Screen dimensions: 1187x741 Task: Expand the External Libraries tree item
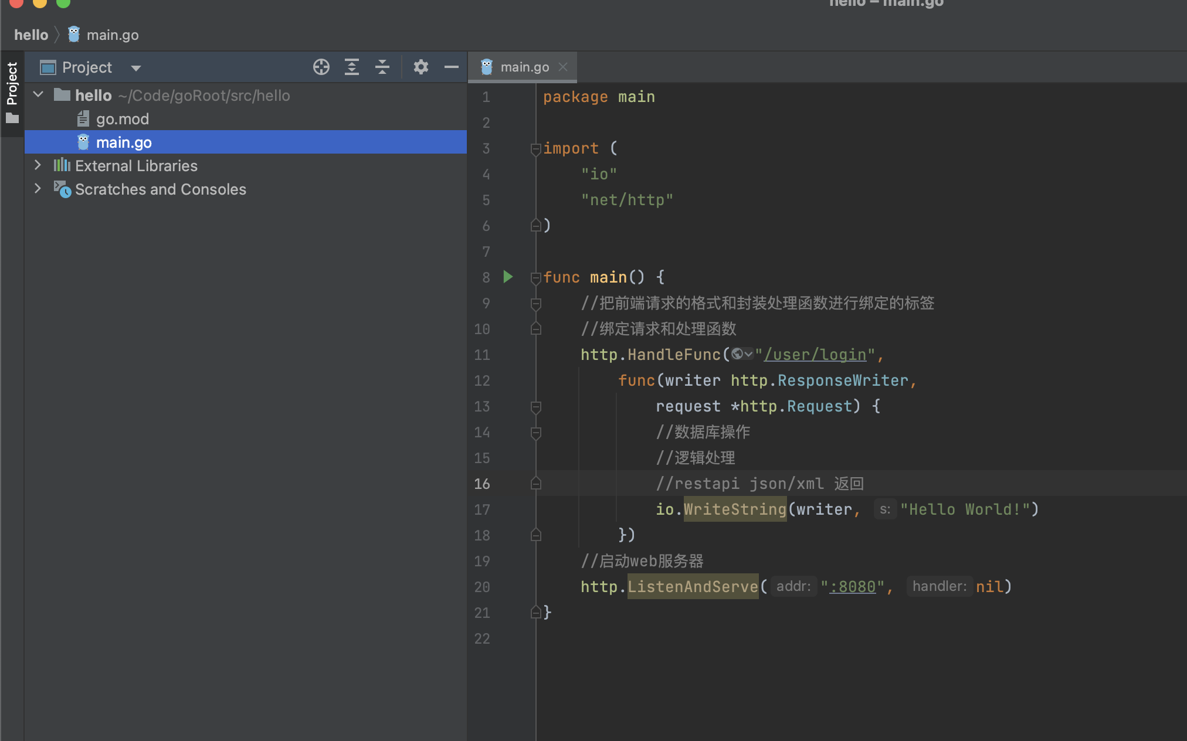tap(39, 166)
